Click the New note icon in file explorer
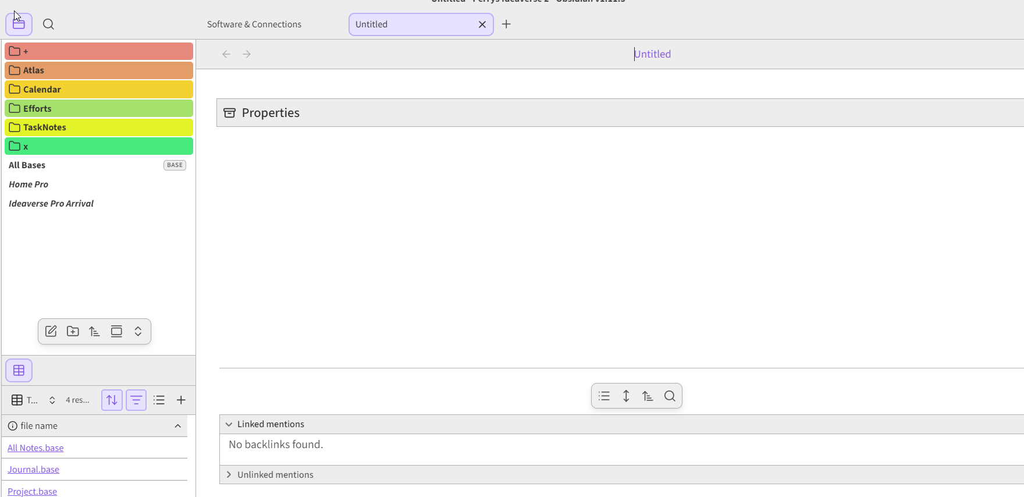 coord(51,331)
